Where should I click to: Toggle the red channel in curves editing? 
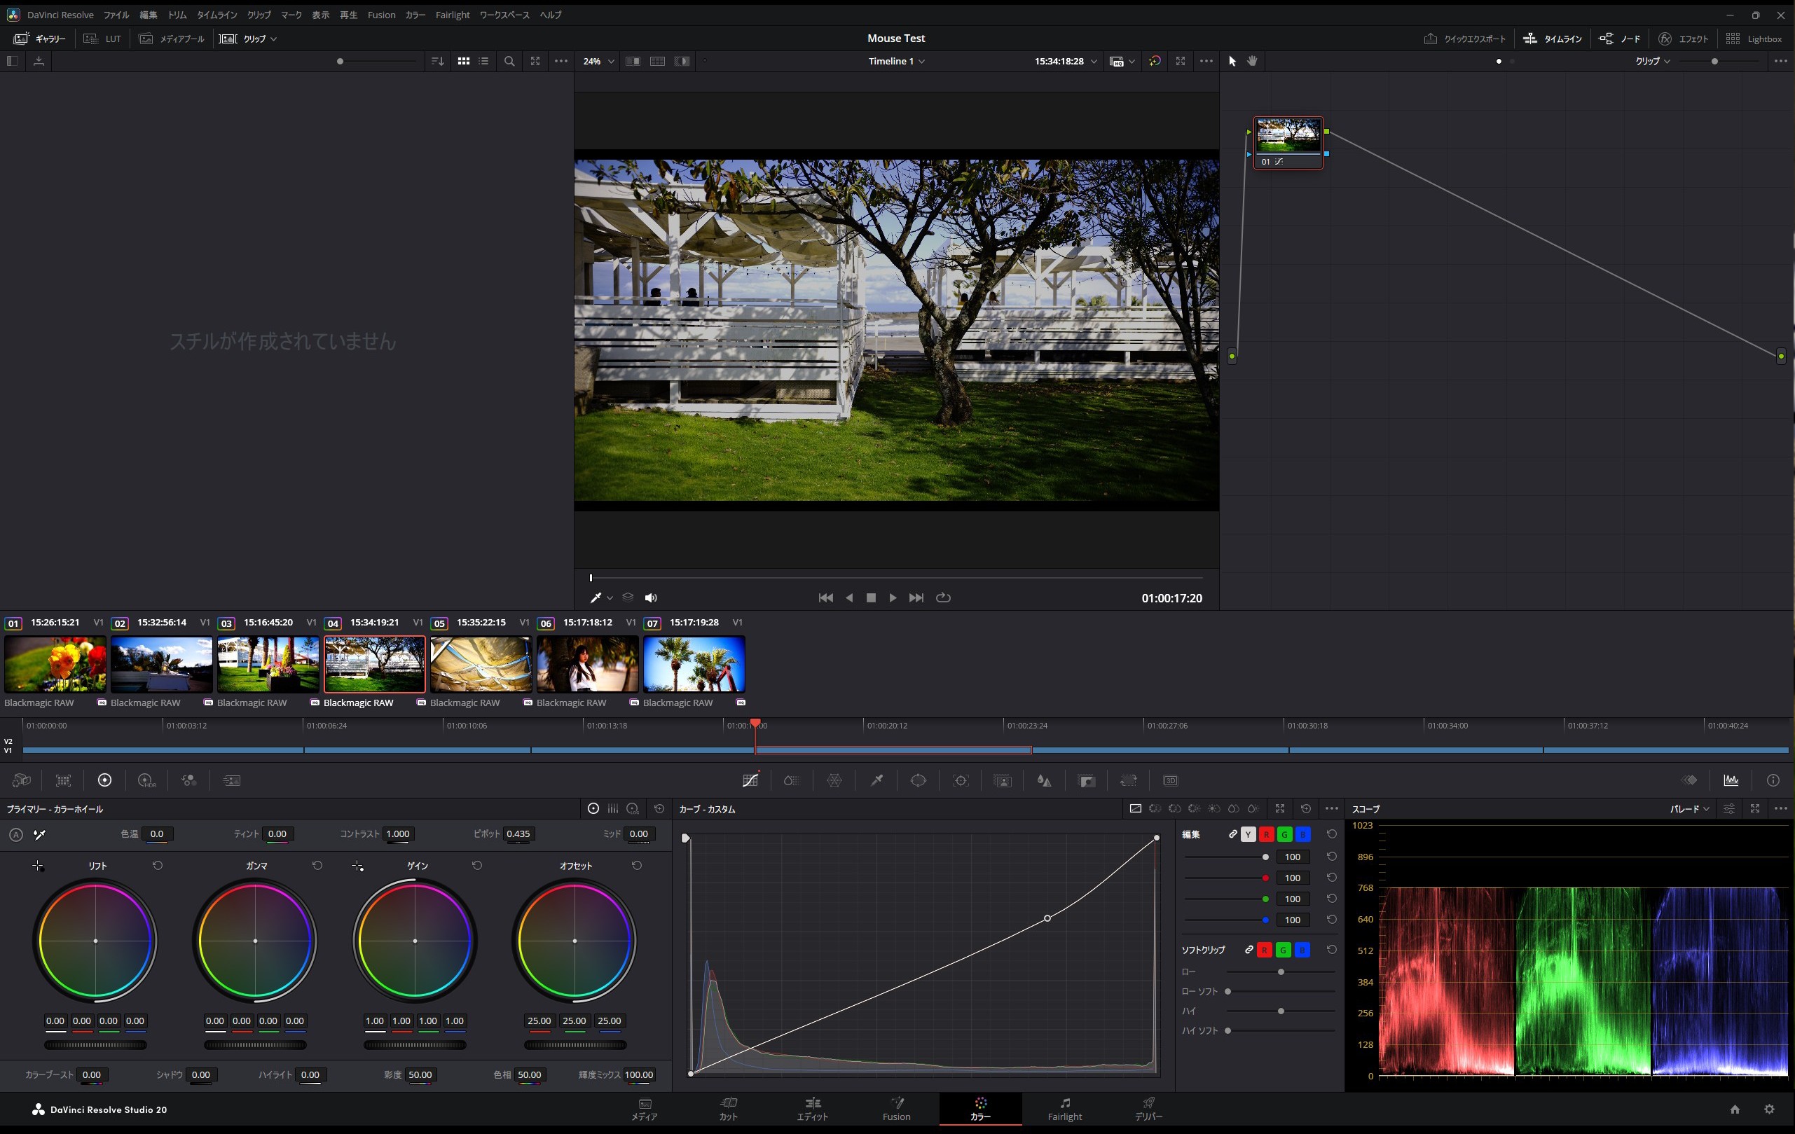coord(1266,834)
